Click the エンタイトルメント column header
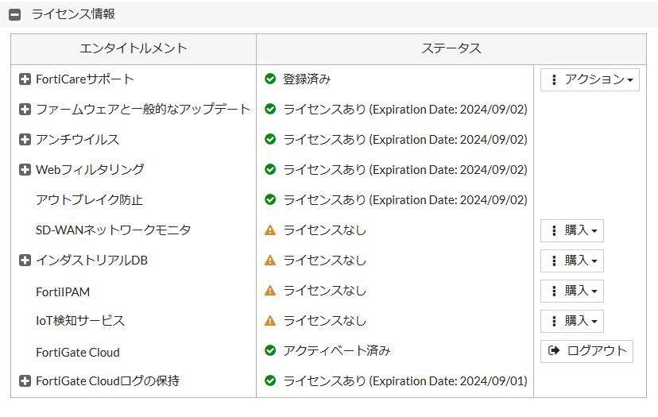The image size is (658, 417). (x=134, y=48)
